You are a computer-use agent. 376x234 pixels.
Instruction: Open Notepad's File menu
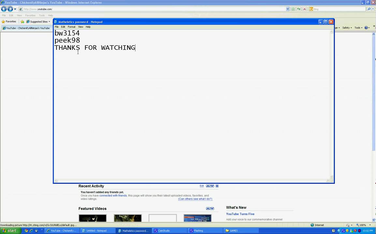pos(57,27)
